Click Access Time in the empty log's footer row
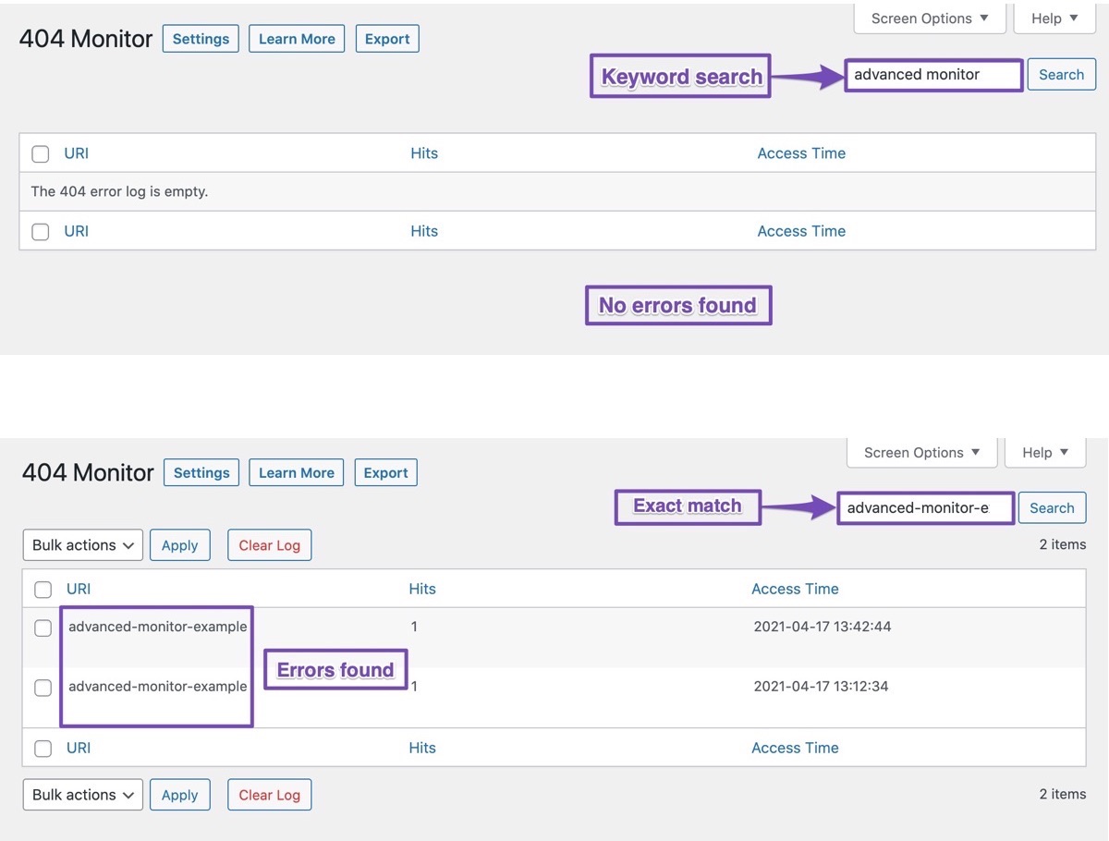The width and height of the screenshot is (1109, 841). [x=801, y=231]
